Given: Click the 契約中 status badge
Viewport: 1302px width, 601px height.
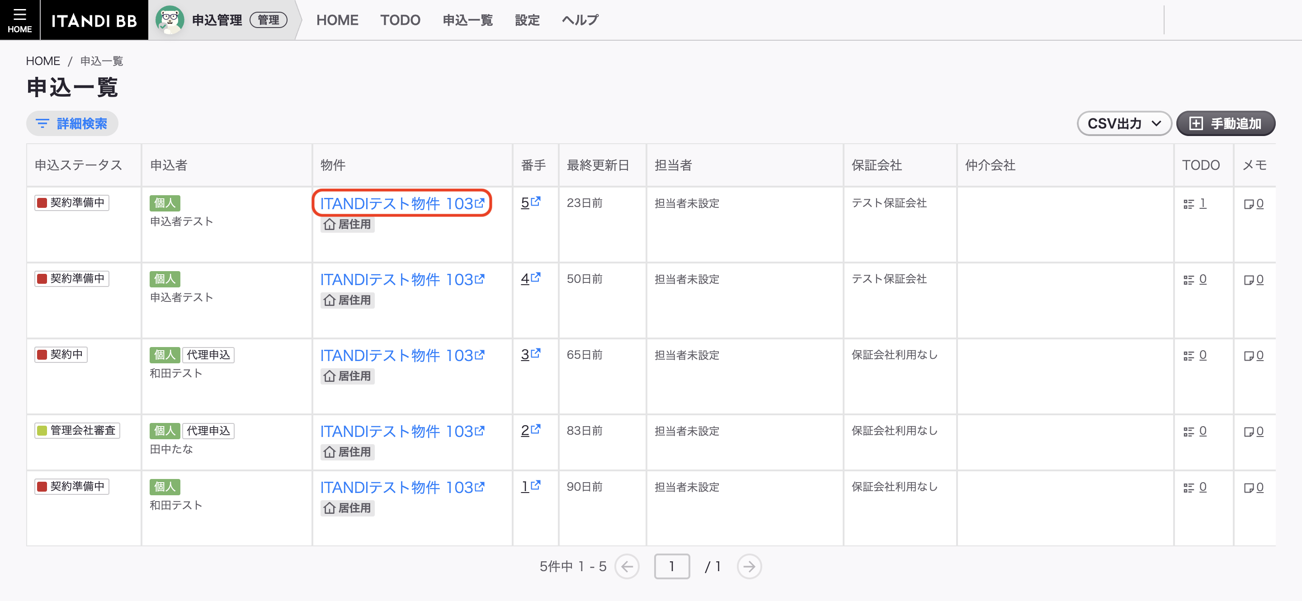Looking at the screenshot, I should click(x=61, y=354).
